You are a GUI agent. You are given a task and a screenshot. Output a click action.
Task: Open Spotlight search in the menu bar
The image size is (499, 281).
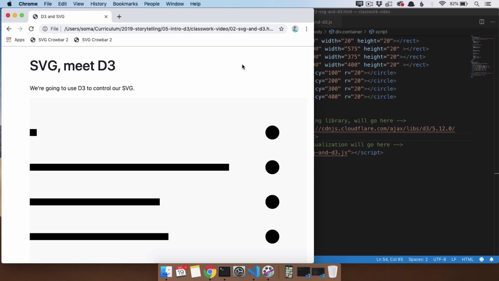tap(477, 4)
